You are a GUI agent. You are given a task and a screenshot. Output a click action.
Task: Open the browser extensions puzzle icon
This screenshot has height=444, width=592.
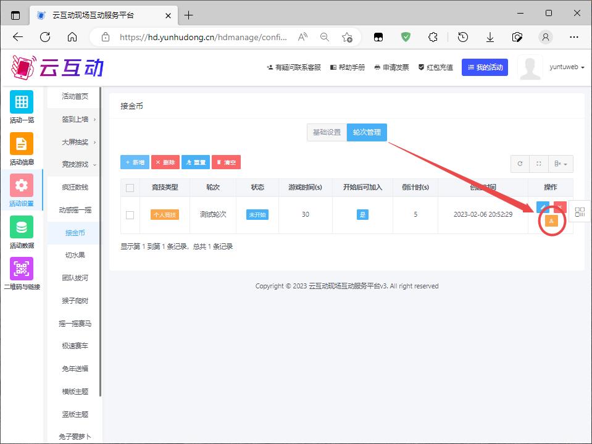point(433,37)
